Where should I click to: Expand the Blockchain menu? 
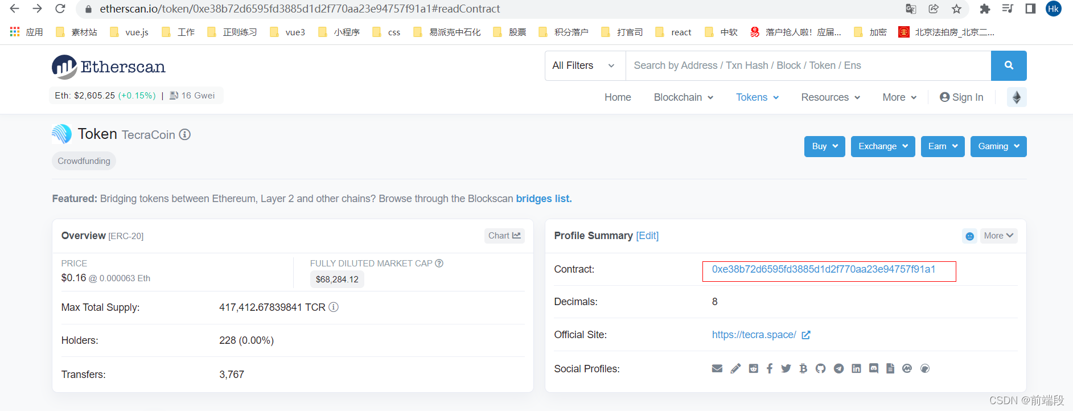coord(684,97)
